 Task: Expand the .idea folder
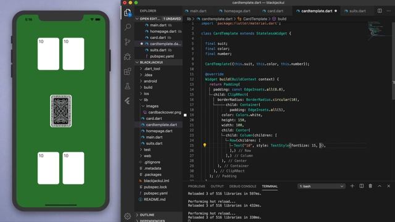click(x=159, y=75)
